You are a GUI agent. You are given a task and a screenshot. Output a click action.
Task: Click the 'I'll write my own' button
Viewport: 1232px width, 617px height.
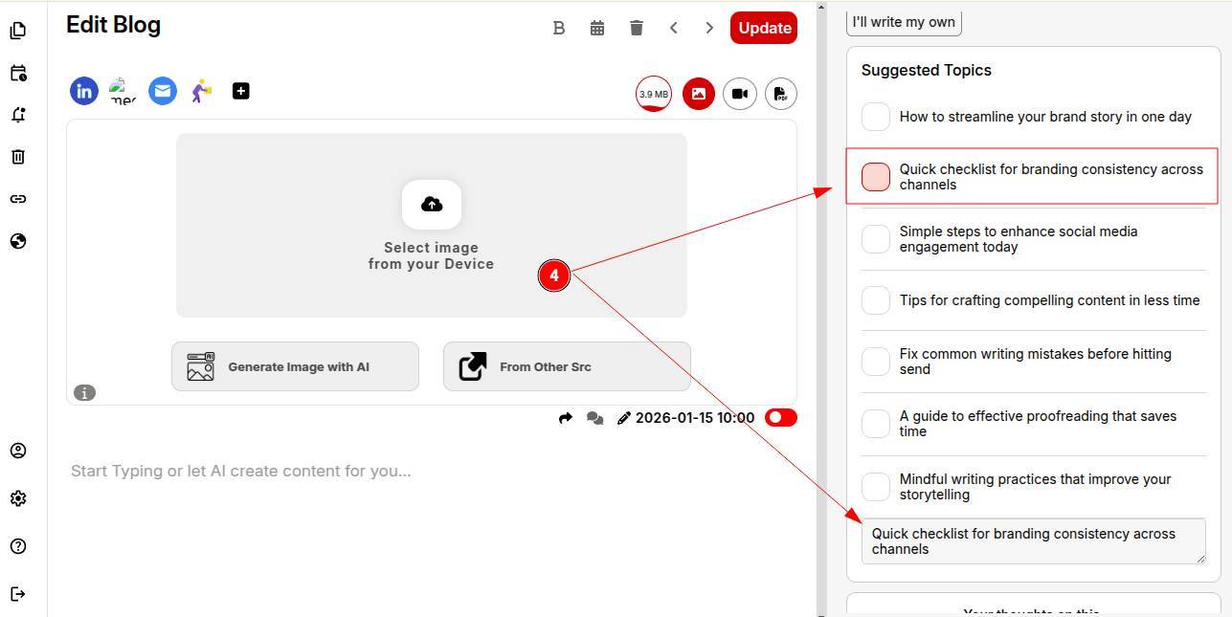[904, 22]
